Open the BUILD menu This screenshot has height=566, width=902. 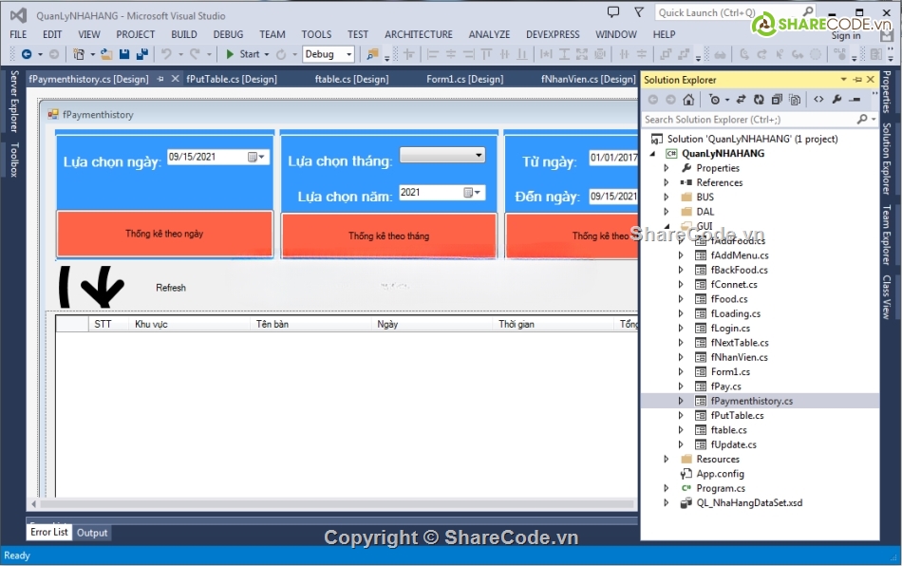(184, 34)
